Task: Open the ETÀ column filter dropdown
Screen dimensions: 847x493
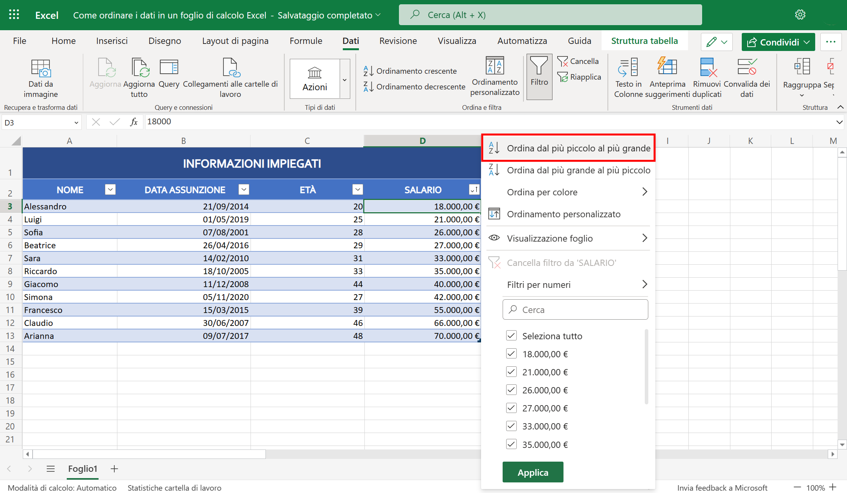Action: pyautogui.click(x=358, y=189)
